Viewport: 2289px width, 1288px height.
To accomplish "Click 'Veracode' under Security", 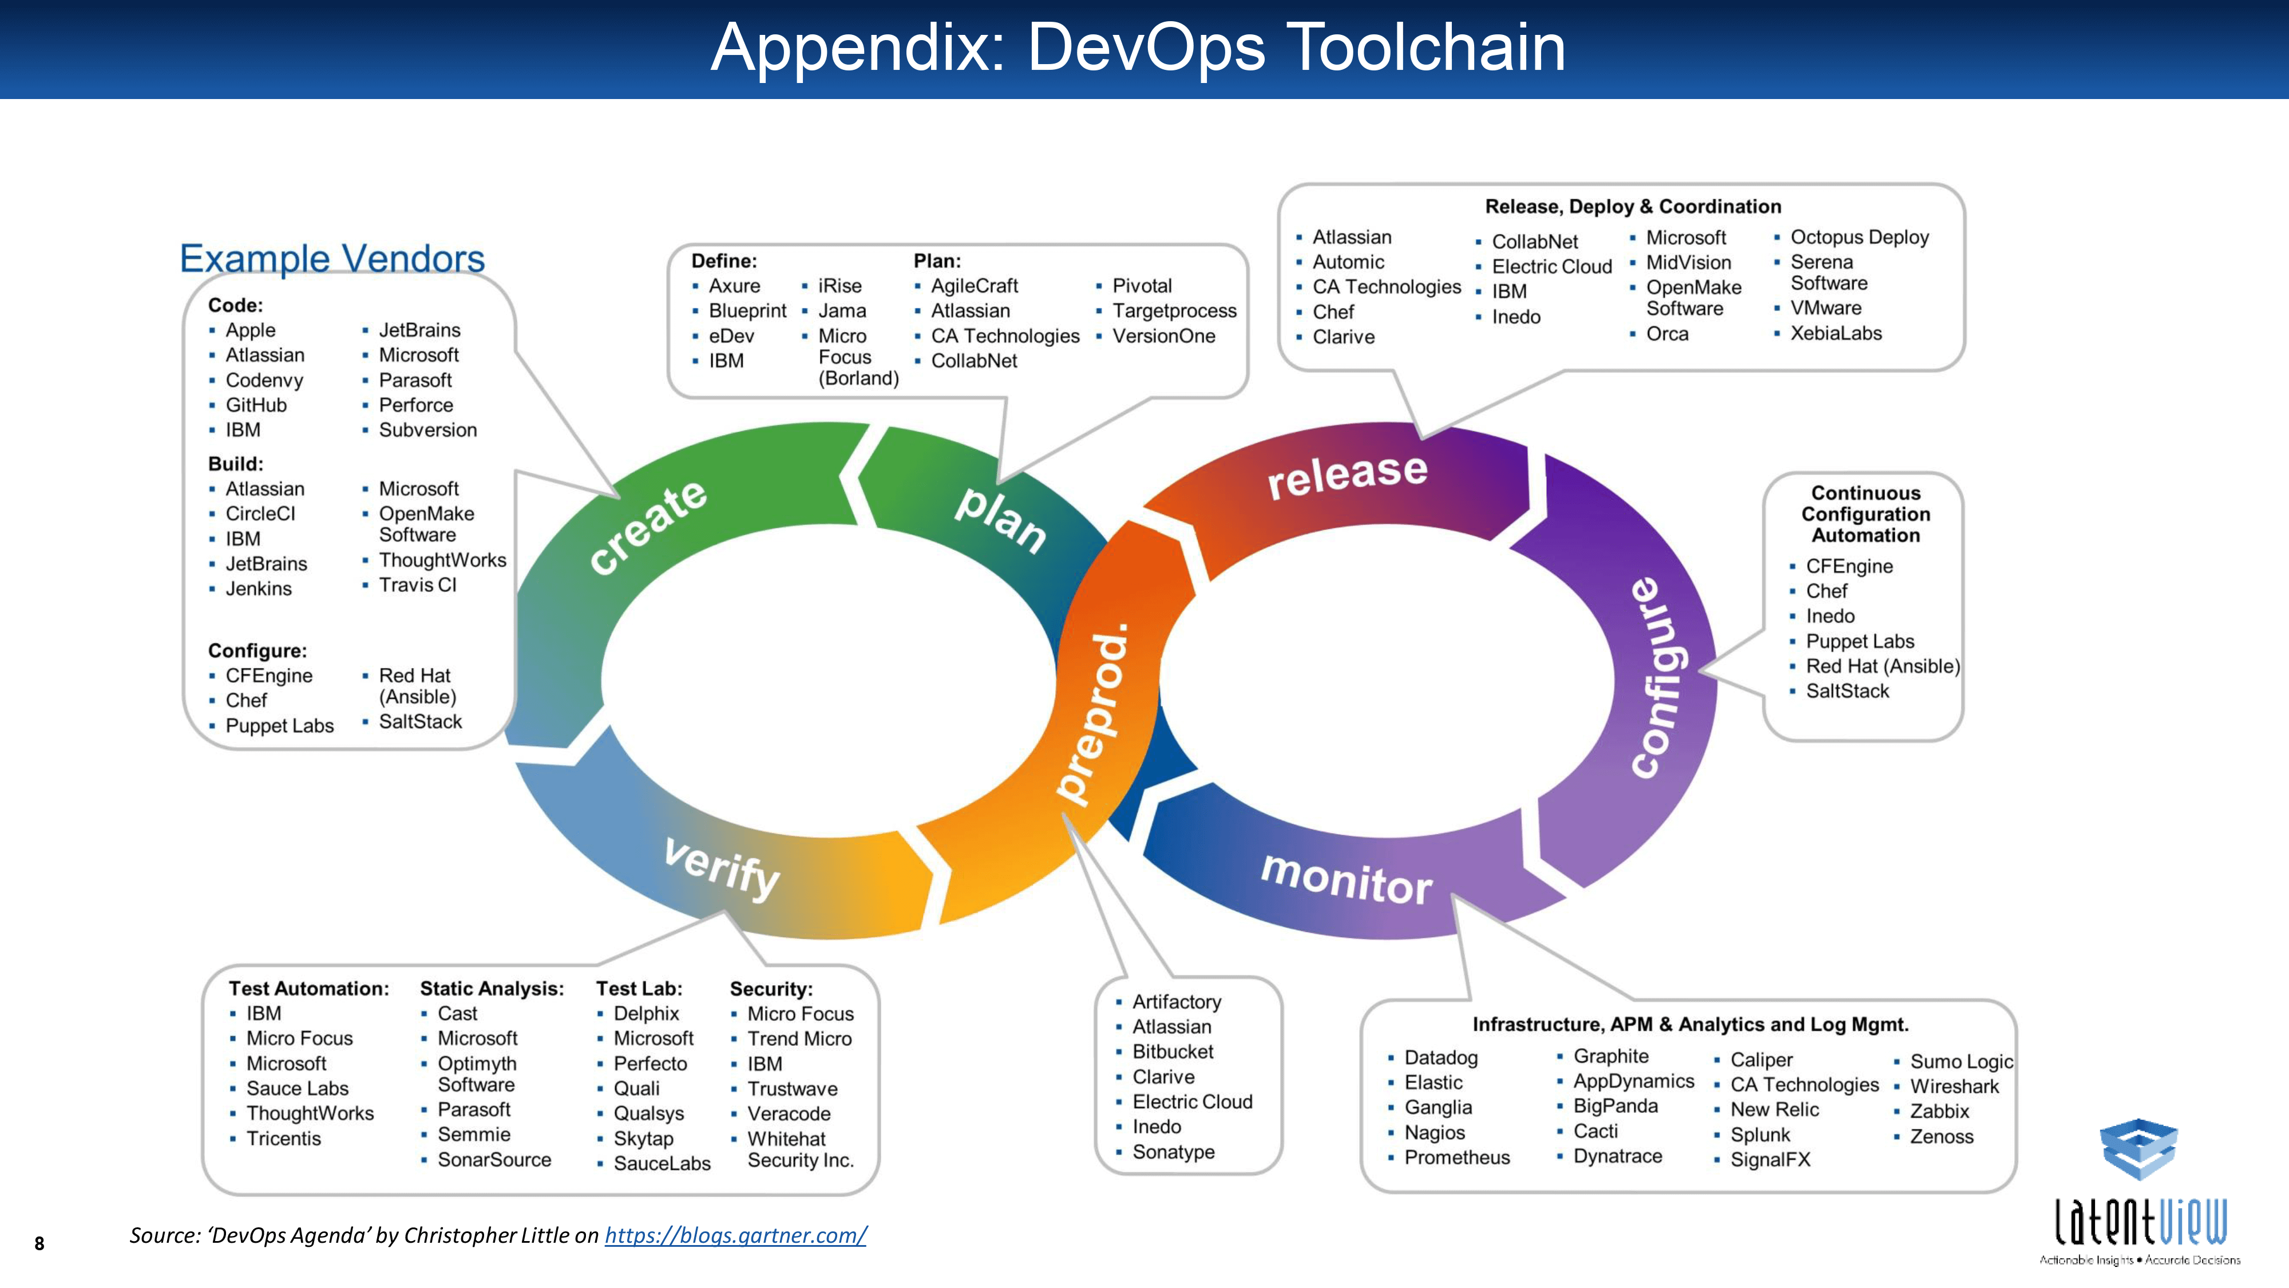I will (x=789, y=1114).
